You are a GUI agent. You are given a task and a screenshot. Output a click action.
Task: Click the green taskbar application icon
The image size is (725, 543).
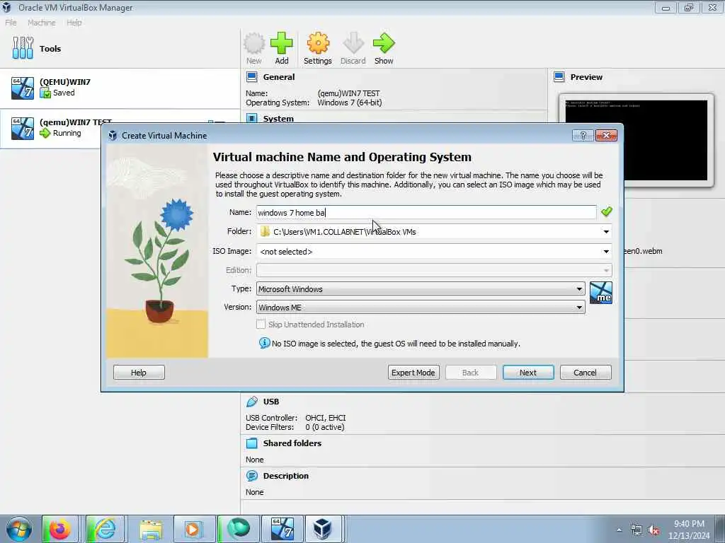pyautogui.click(x=238, y=529)
